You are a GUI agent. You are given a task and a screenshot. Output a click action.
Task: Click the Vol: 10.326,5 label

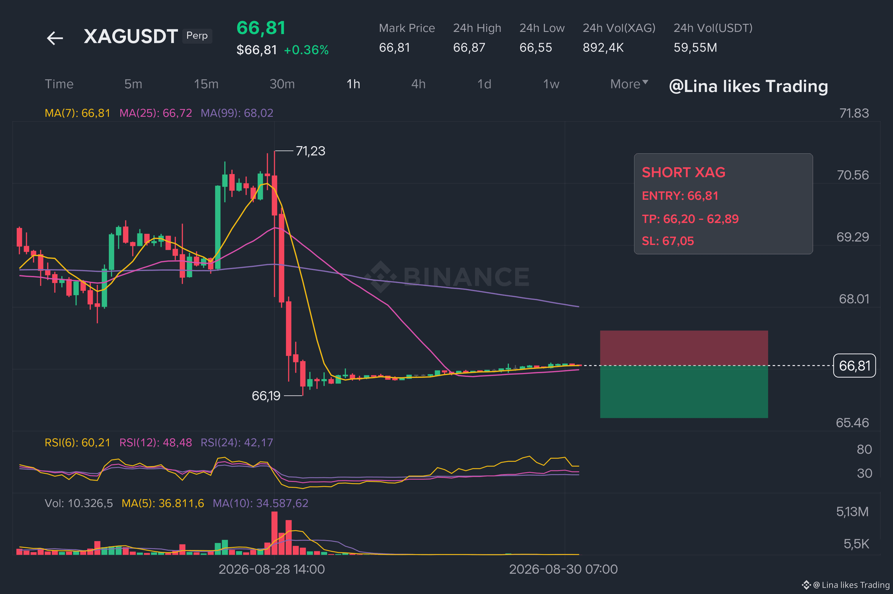point(79,503)
